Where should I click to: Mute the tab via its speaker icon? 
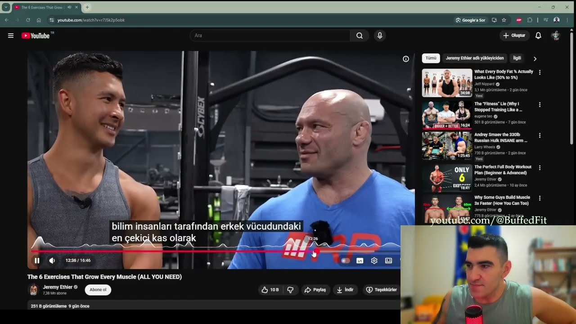(69, 7)
